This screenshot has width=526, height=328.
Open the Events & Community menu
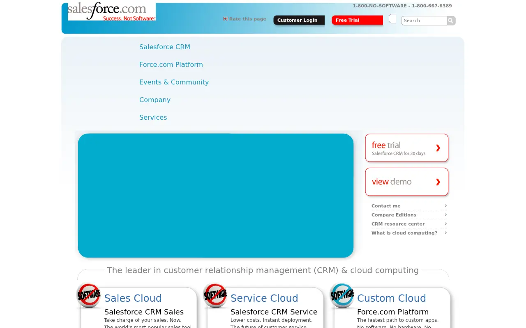point(174,82)
